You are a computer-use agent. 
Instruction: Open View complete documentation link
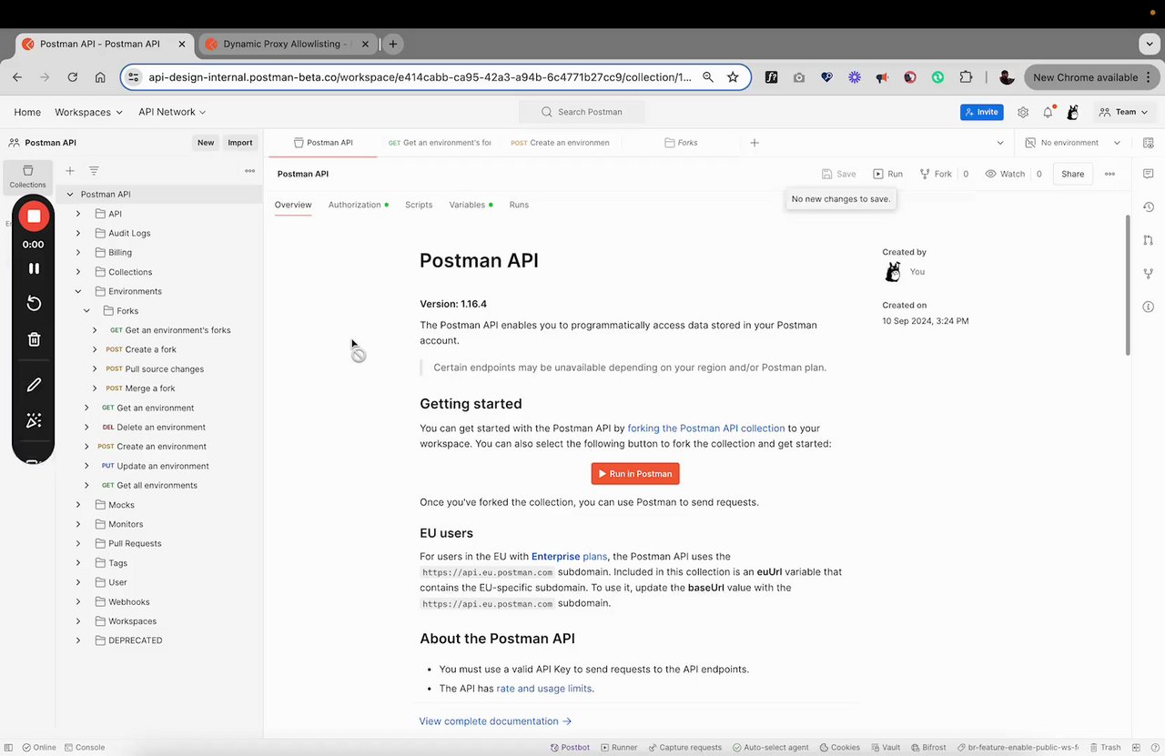point(495,721)
